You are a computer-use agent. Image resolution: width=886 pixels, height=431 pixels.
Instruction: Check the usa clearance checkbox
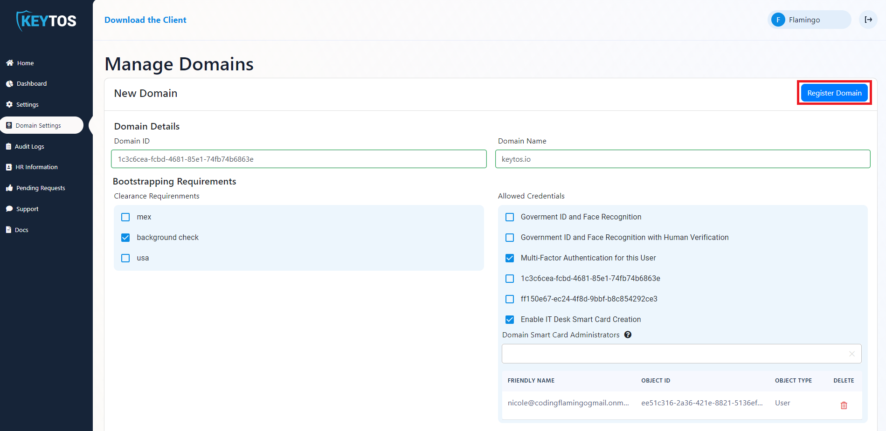(x=125, y=258)
